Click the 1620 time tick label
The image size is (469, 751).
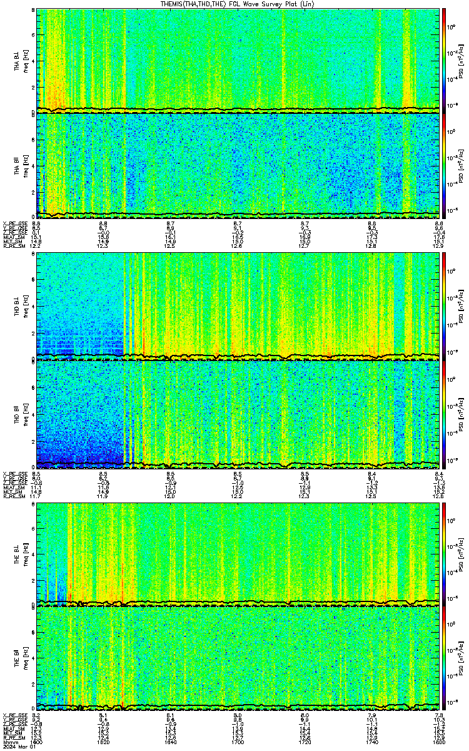click(104, 743)
